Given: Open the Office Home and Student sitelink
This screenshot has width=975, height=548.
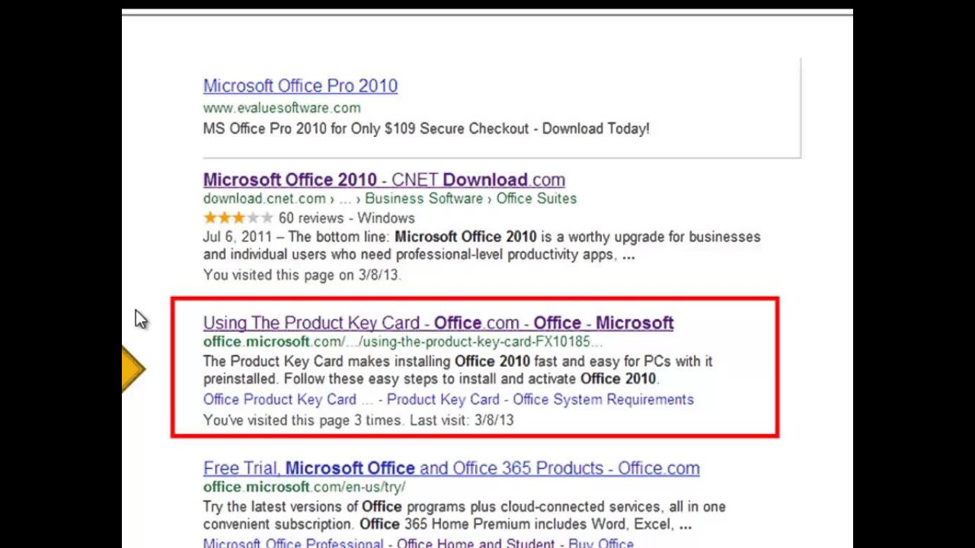Looking at the screenshot, I should (x=475, y=543).
